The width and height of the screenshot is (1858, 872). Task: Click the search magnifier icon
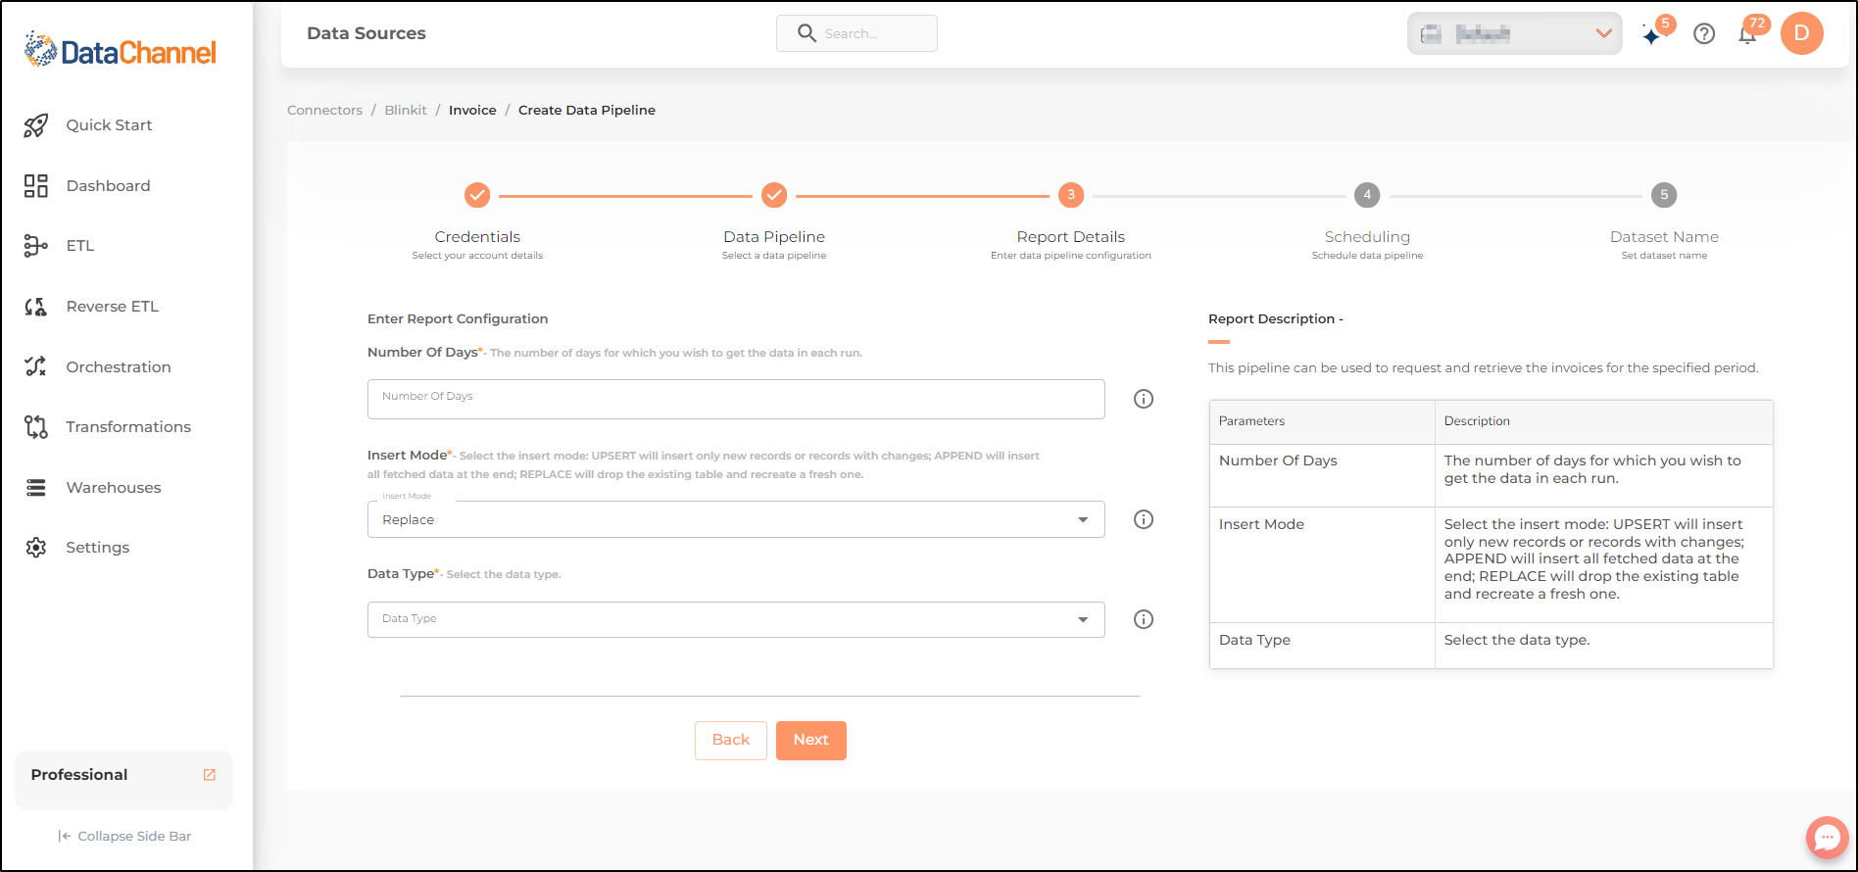807,33
